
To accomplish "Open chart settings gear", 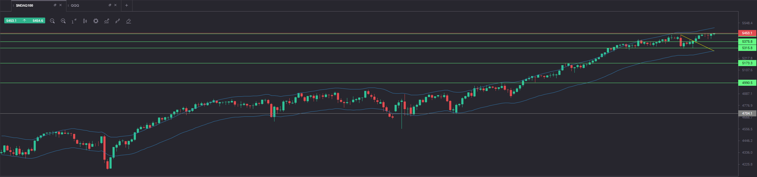I will click(96, 21).
